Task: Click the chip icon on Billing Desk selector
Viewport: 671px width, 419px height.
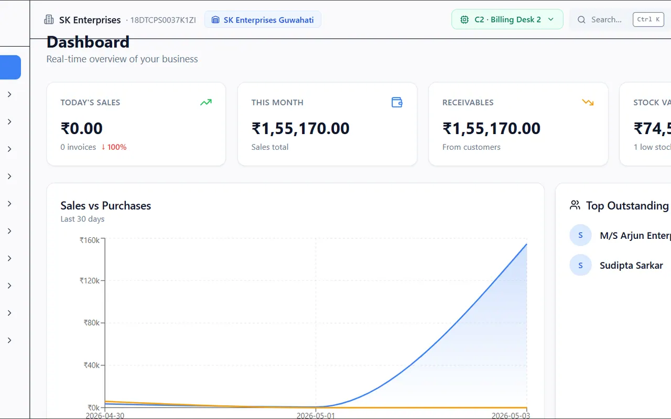Action: (x=464, y=19)
